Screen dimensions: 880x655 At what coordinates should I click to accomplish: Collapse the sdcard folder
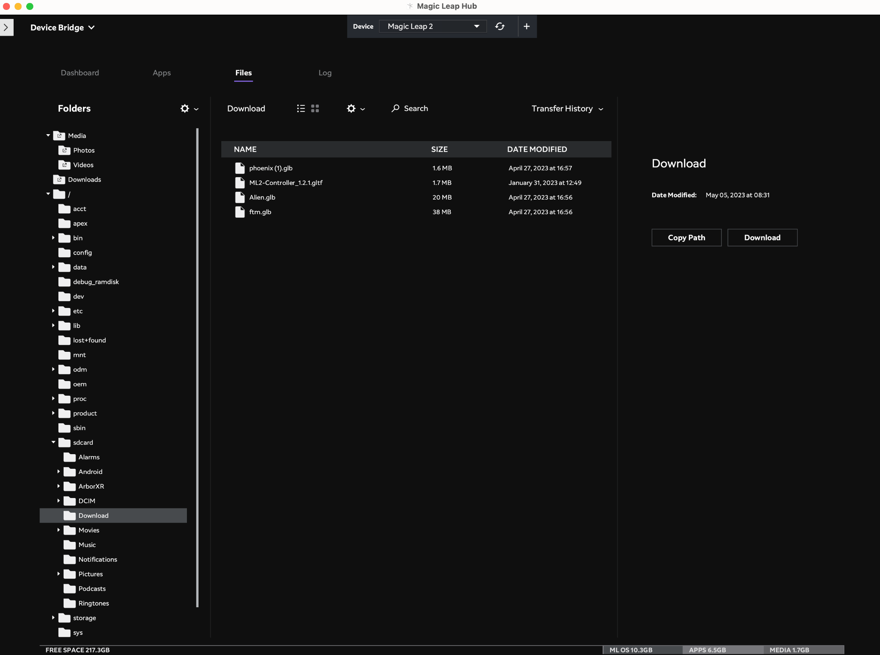pyautogui.click(x=53, y=442)
